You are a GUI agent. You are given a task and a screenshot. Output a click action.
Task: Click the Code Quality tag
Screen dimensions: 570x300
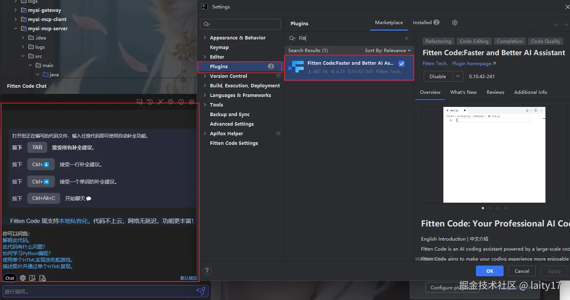(x=545, y=41)
